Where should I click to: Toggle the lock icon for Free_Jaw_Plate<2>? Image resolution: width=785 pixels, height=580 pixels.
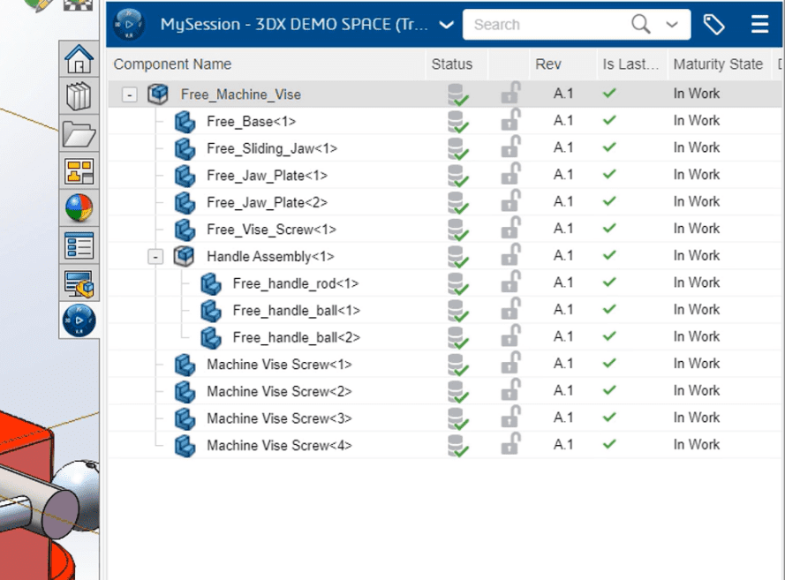click(x=510, y=201)
